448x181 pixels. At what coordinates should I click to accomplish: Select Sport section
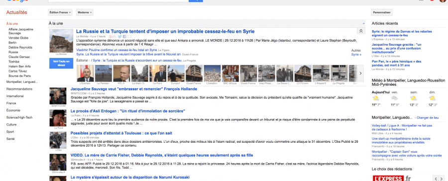point(10,132)
